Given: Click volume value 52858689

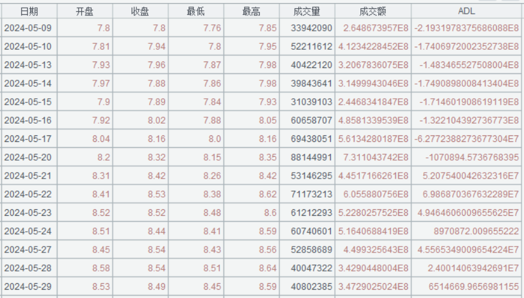Looking at the screenshot, I should (311, 250).
